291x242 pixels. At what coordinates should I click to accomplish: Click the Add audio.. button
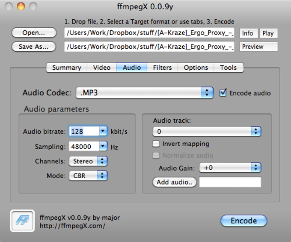[x=174, y=182]
